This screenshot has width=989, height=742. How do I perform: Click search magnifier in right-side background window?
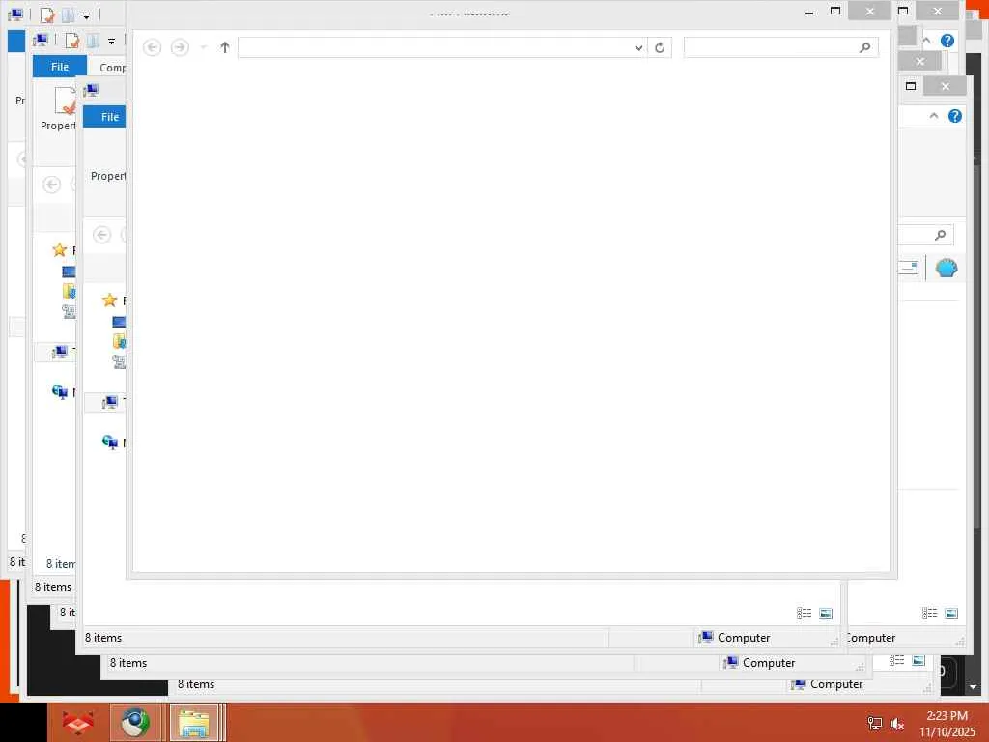940,235
